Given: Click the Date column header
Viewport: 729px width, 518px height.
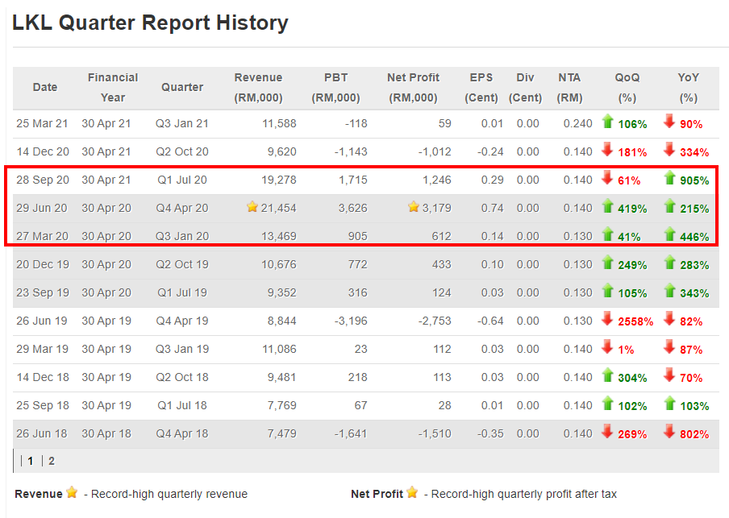Looking at the screenshot, I should click(45, 87).
